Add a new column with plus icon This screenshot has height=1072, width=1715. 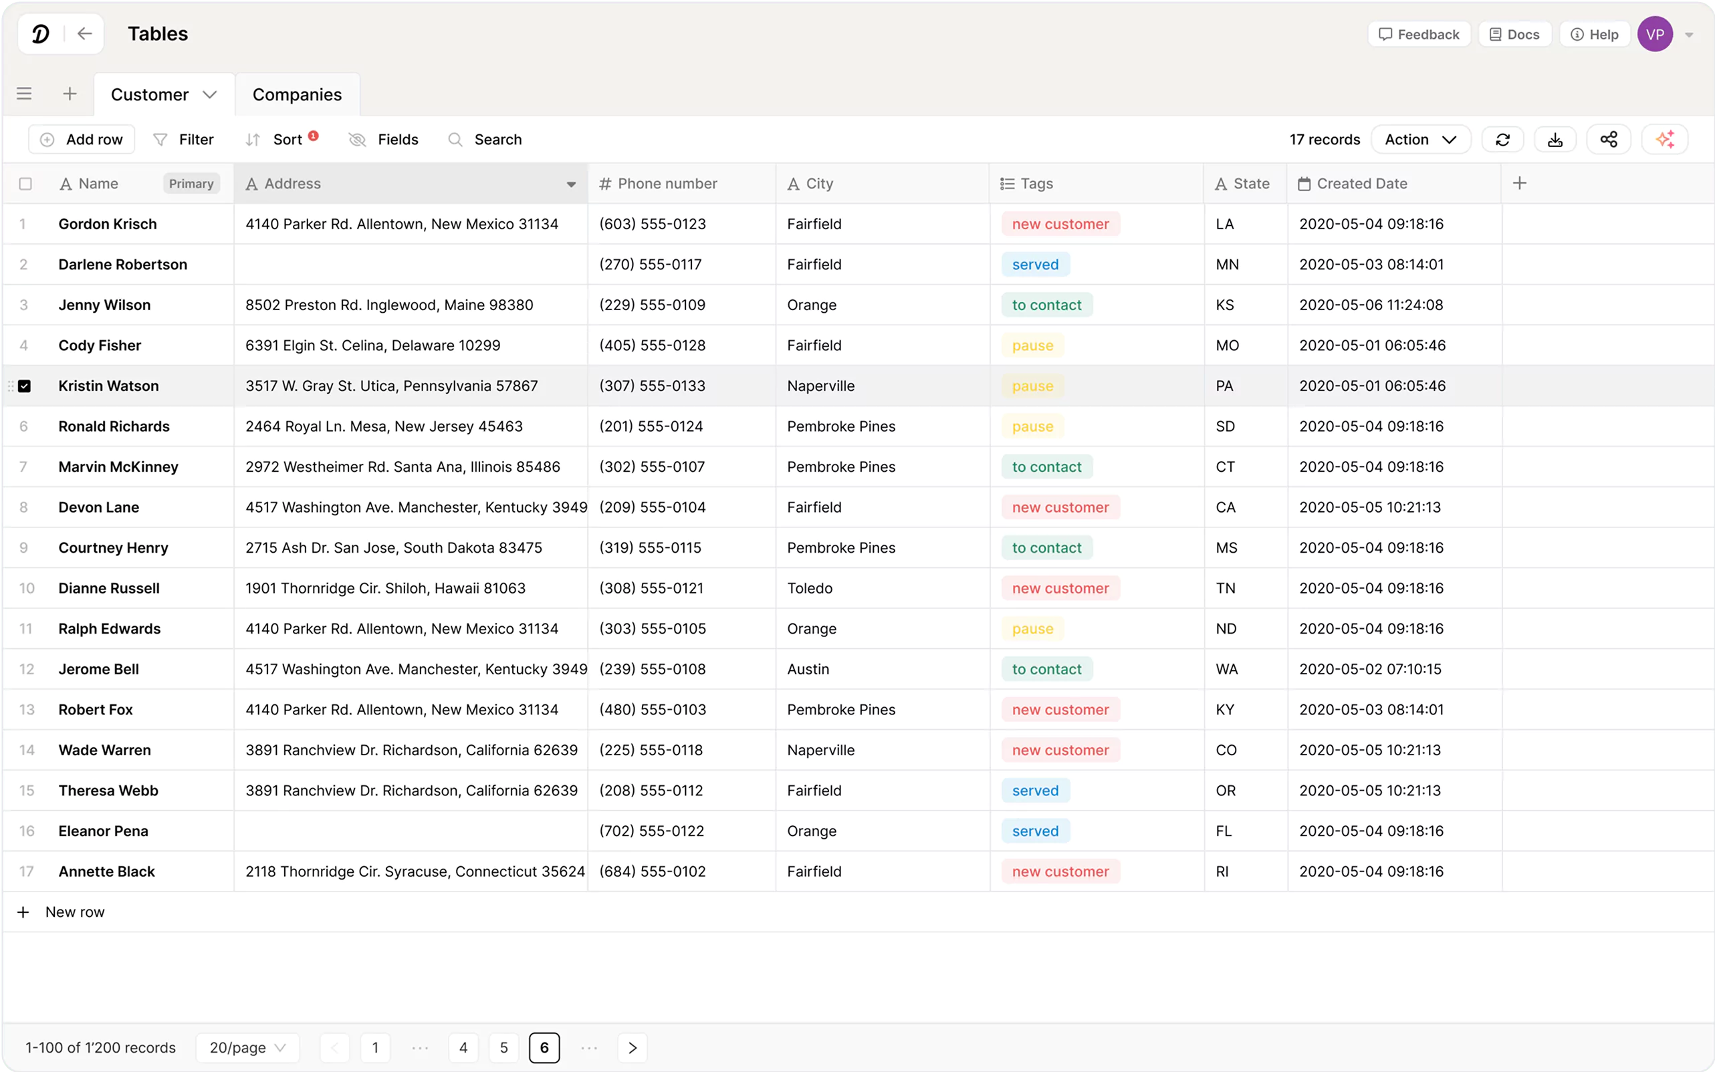click(x=1519, y=184)
